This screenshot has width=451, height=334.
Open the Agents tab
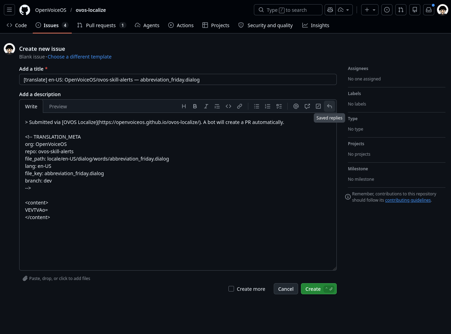[x=147, y=25]
